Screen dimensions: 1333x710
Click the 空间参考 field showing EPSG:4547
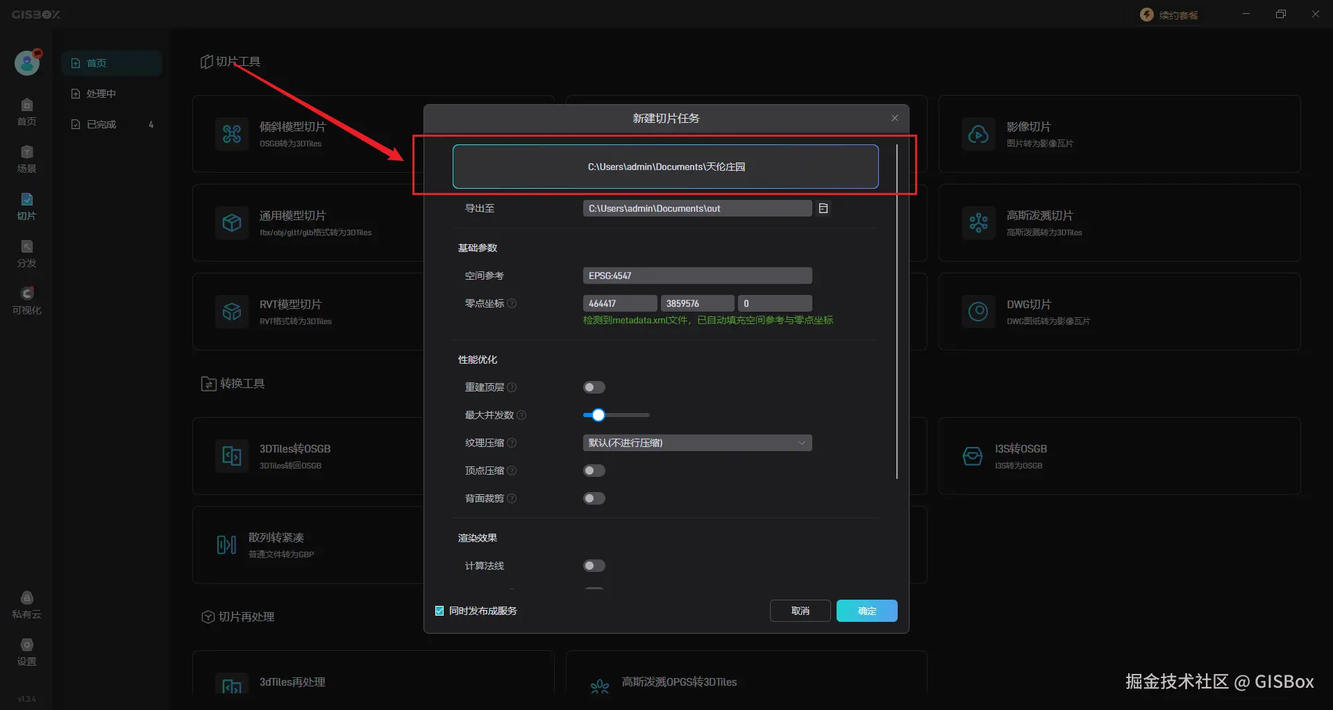click(697, 276)
